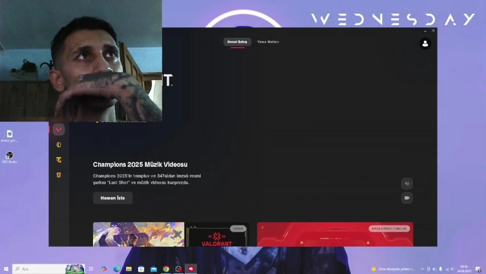This screenshot has width=486, height=274.
Task: Switch to the Genel Bakış tab
Action: click(x=237, y=42)
